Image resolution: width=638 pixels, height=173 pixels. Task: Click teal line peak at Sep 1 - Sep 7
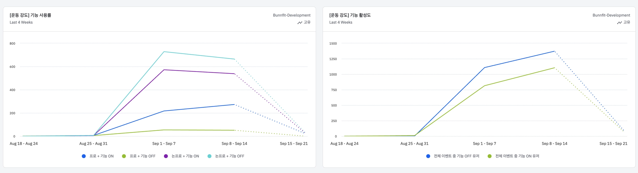click(164, 52)
